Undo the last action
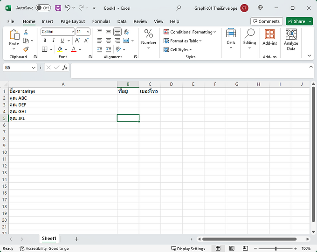The image size is (317, 252). pyautogui.click(x=68, y=8)
